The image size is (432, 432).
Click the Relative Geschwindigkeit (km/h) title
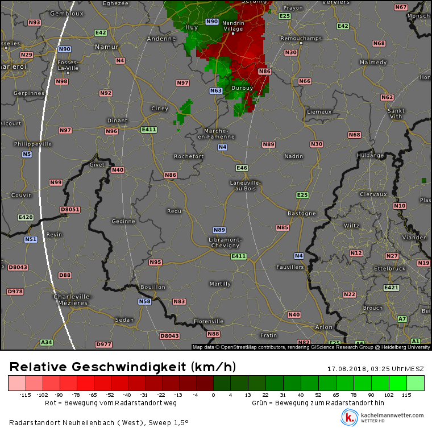coord(123,367)
